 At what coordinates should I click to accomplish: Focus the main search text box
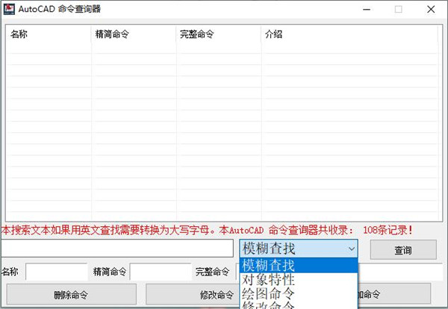[117, 249]
